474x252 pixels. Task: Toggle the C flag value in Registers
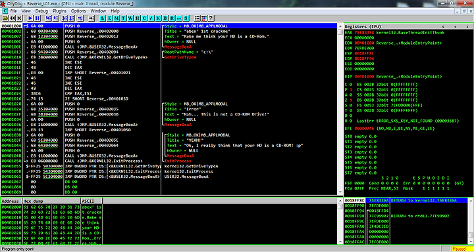[351, 84]
